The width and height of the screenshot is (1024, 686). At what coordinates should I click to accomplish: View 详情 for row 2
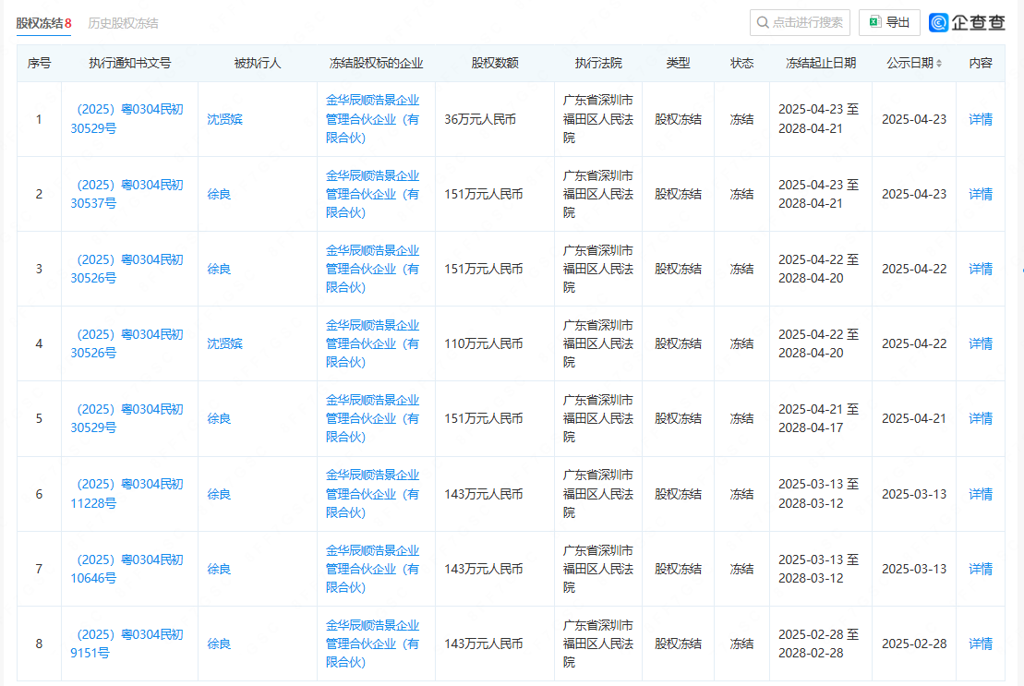pyautogui.click(x=981, y=195)
